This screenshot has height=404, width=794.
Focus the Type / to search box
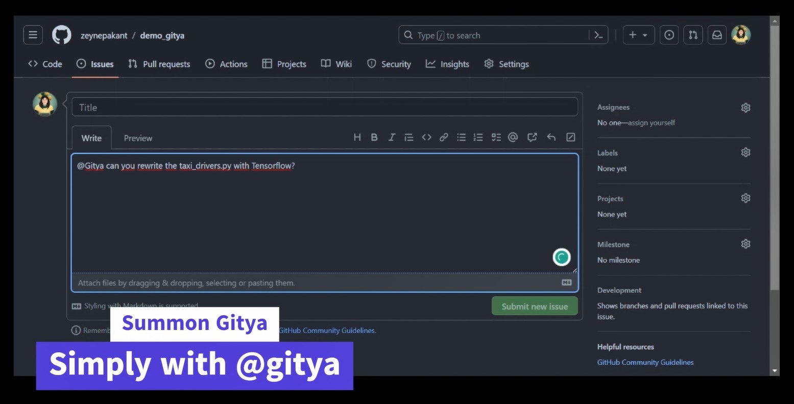503,35
